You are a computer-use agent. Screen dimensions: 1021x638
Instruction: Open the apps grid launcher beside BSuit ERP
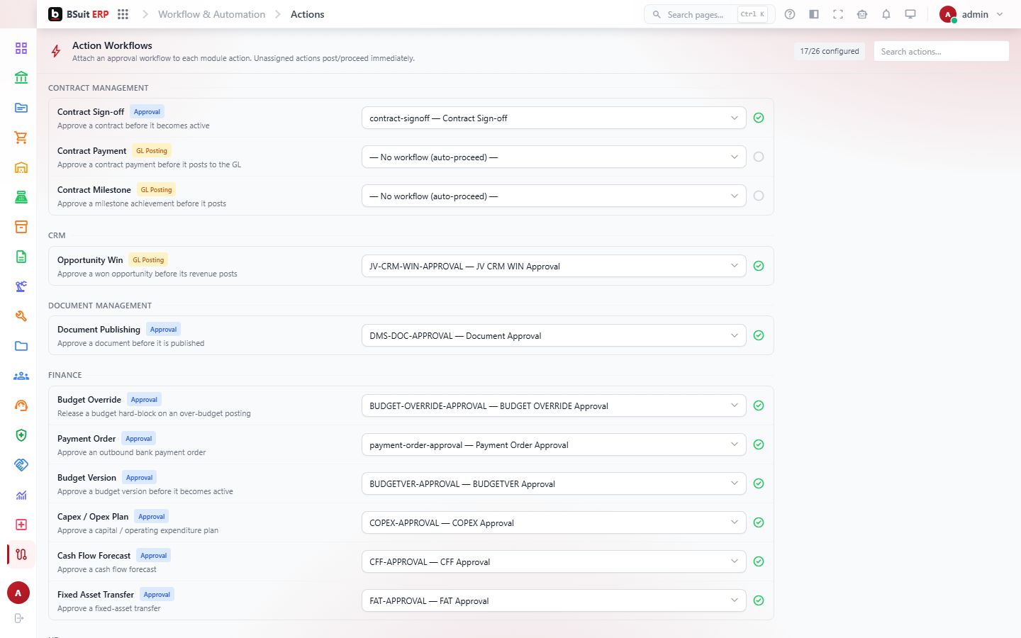click(x=123, y=14)
